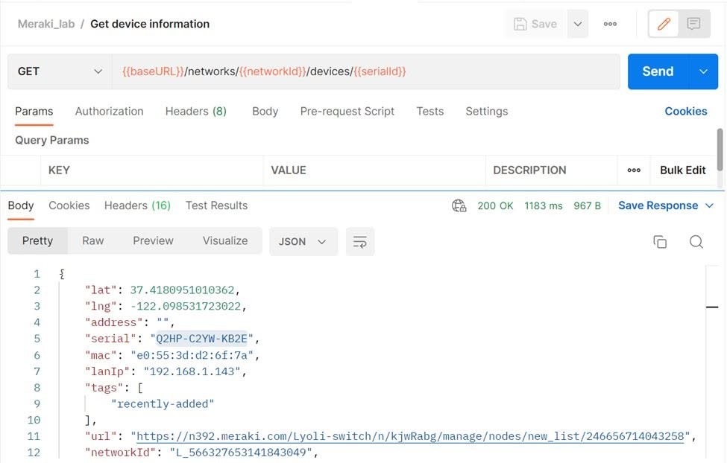
Task: Click the request URL input field
Action: coord(365,71)
